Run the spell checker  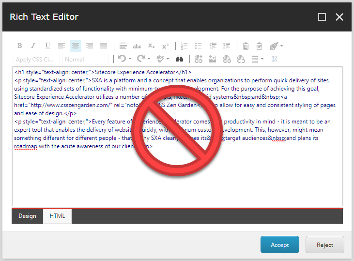click(160, 59)
